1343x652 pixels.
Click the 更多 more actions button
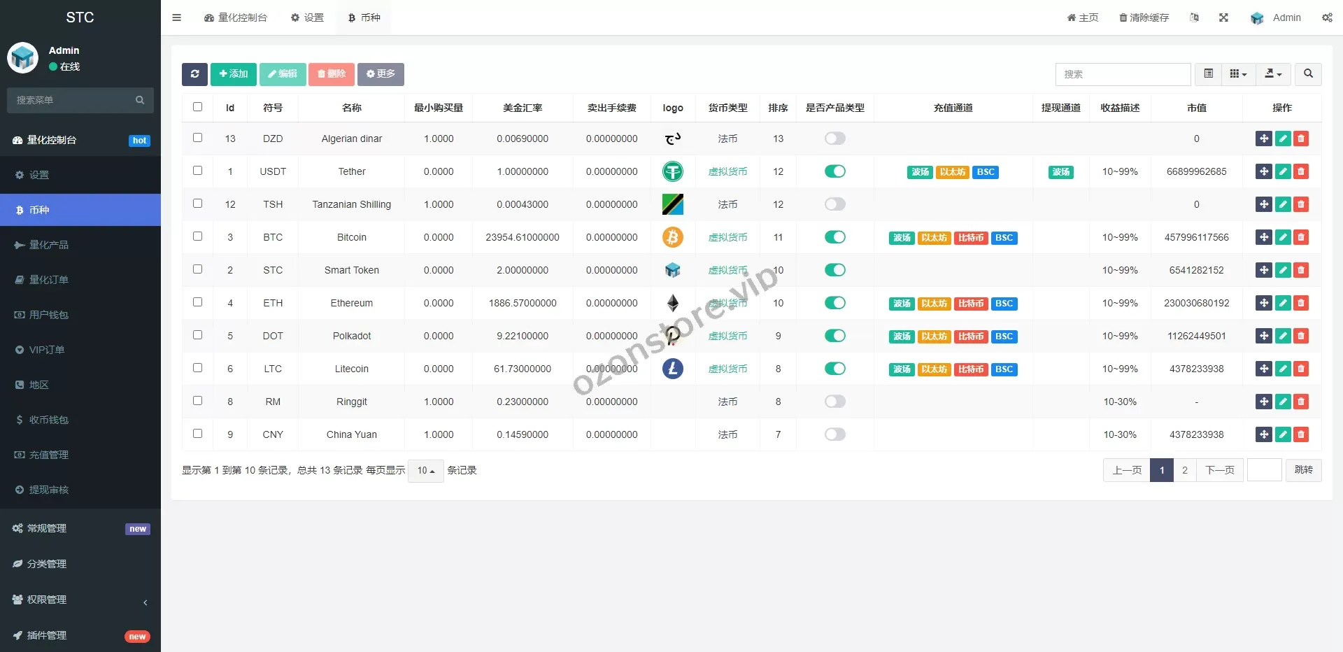click(x=381, y=74)
